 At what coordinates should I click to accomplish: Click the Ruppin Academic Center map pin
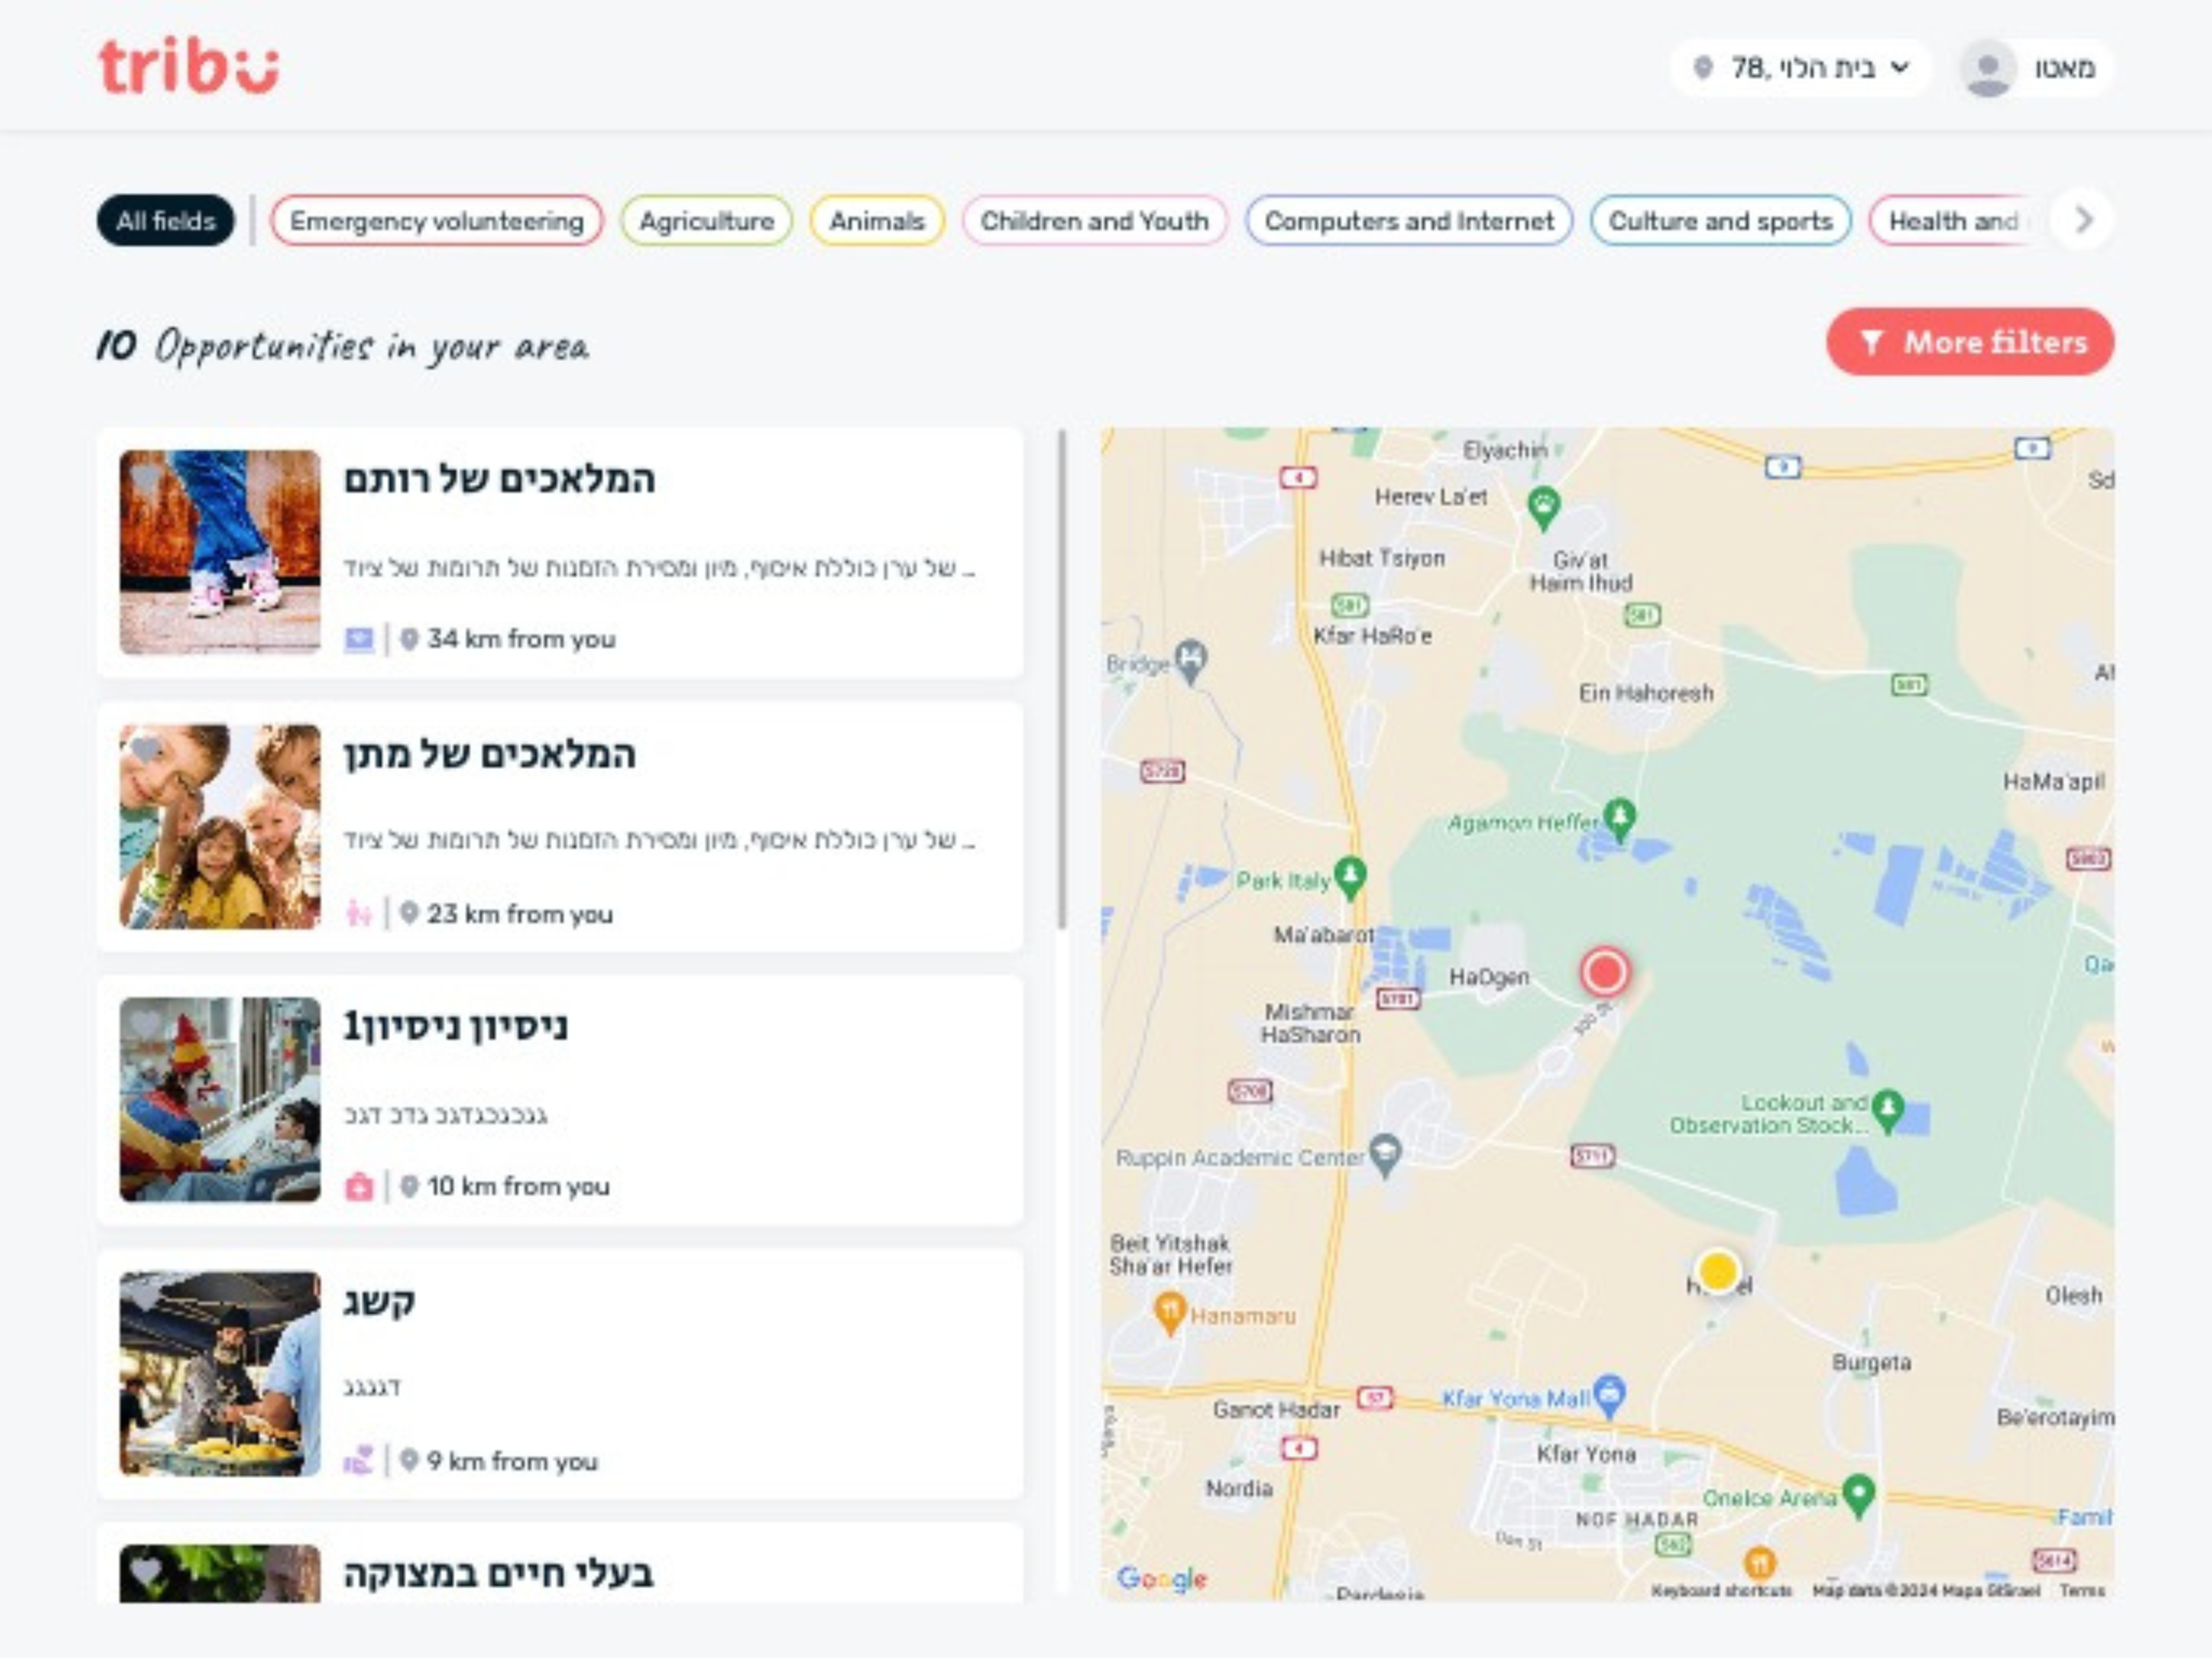(1385, 1155)
